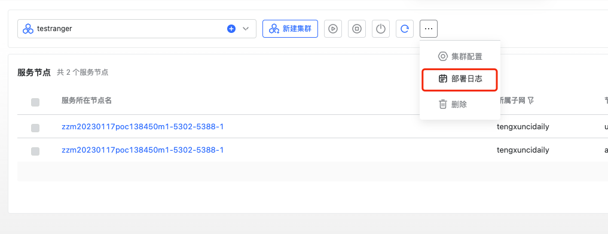Open second zzm20230117poc138450m1-5302-5388-1 node link
The image size is (608, 234).
click(x=143, y=150)
